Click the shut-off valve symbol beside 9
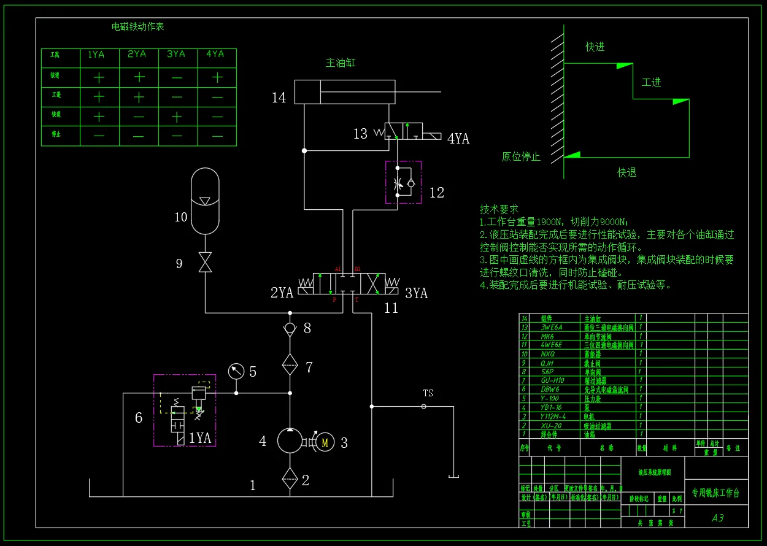The image size is (767, 546). [205, 263]
